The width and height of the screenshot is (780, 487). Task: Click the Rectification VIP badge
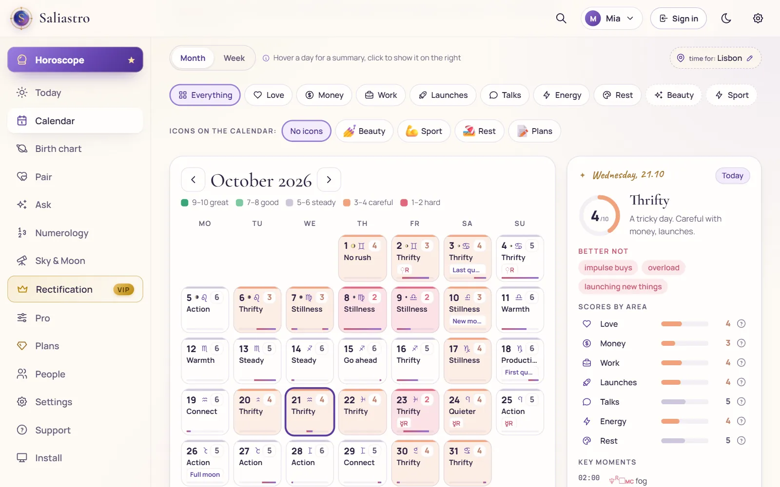[x=123, y=290]
